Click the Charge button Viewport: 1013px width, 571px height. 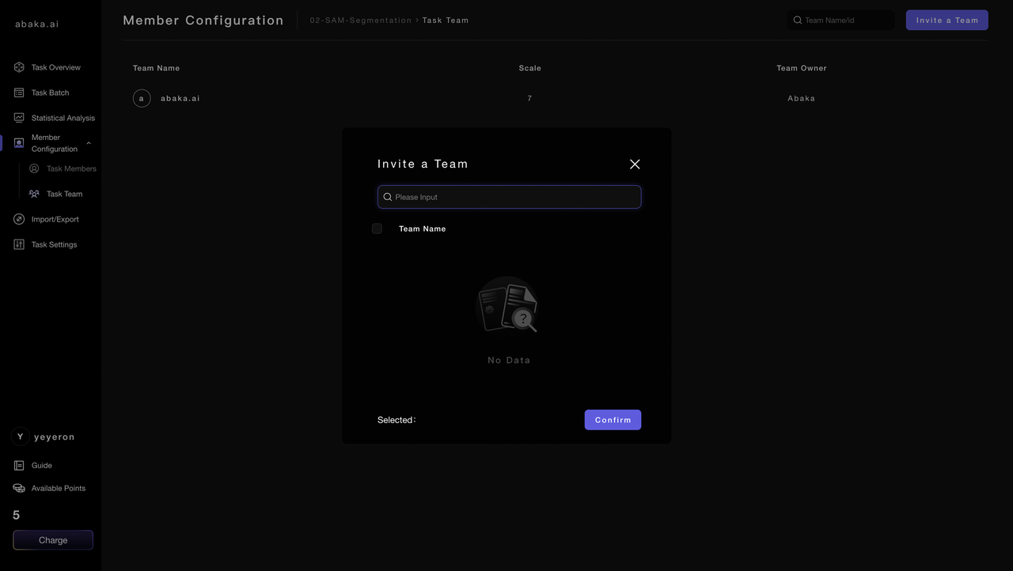[x=53, y=540]
